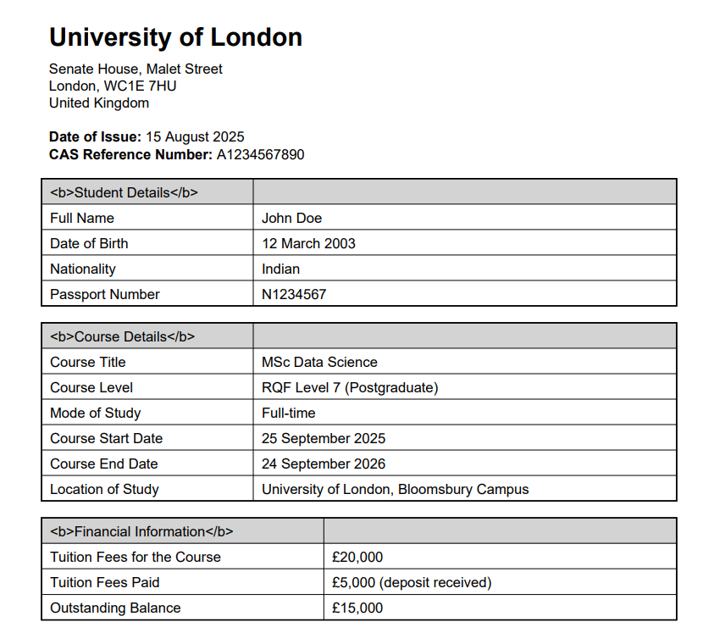Select the £15,000 outstanding balance value
The height and width of the screenshot is (633, 725).
pos(357,608)
